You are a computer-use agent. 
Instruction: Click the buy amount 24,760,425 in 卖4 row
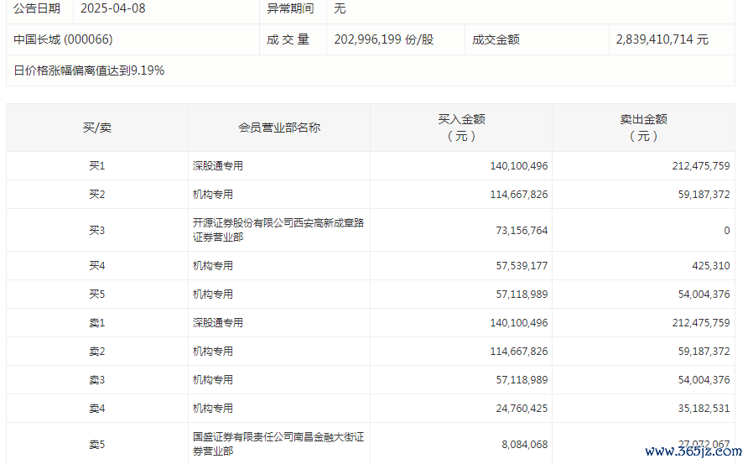click(x=519, y=409)
